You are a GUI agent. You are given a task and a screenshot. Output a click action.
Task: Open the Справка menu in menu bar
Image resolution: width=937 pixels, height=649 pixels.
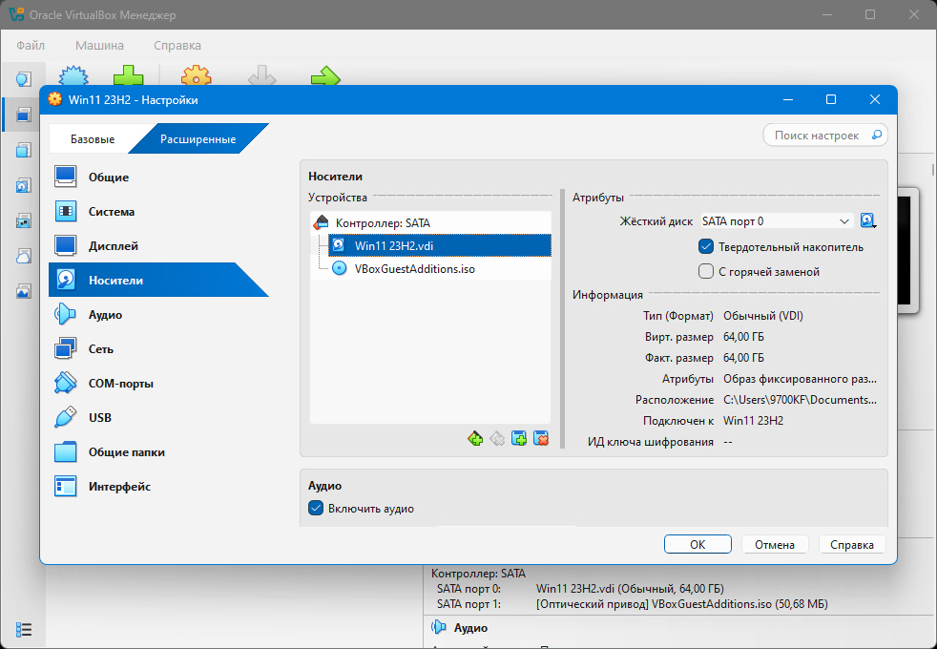(177, 46)
